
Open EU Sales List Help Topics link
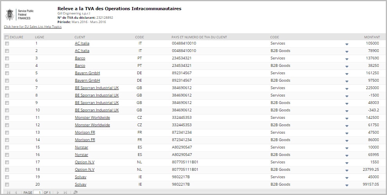coord(32,27)
